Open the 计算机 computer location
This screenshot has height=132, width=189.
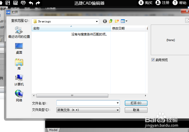[x=19, y=80]
